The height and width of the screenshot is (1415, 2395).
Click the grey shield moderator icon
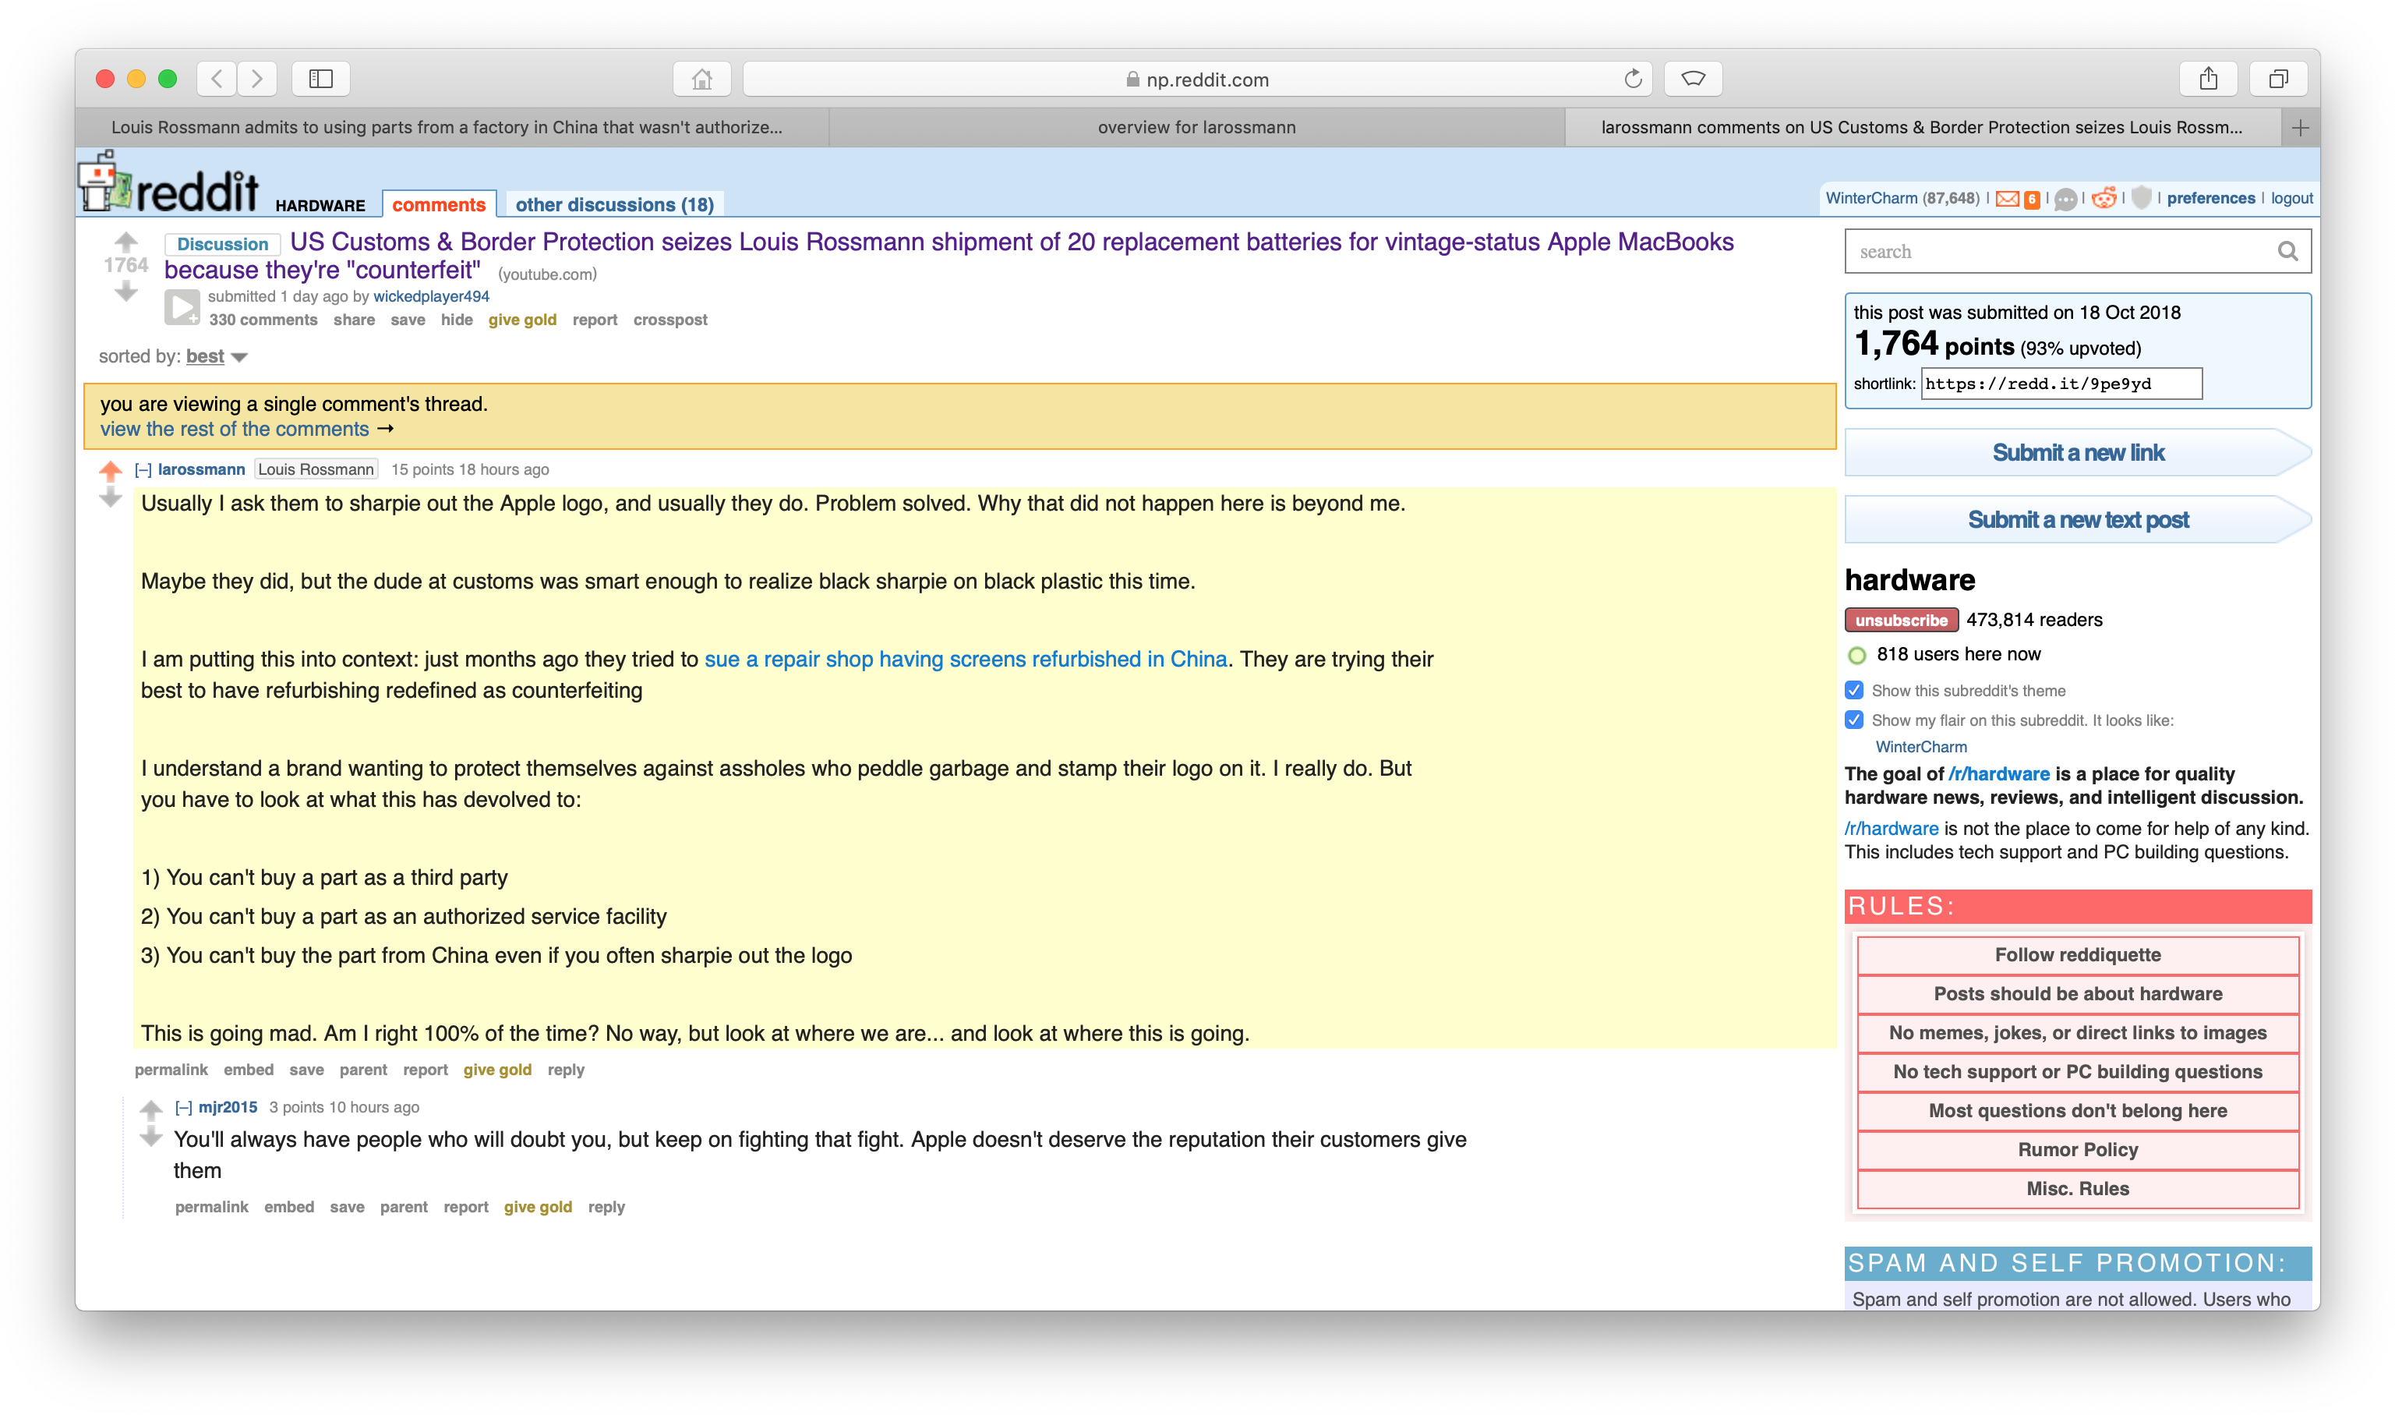[x=2142, y=197]
